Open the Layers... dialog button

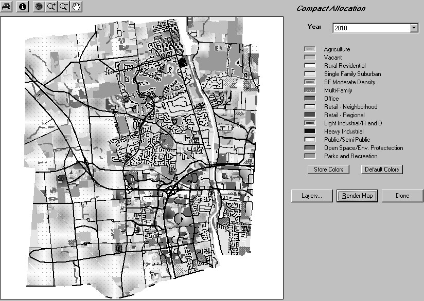[312, 196]
